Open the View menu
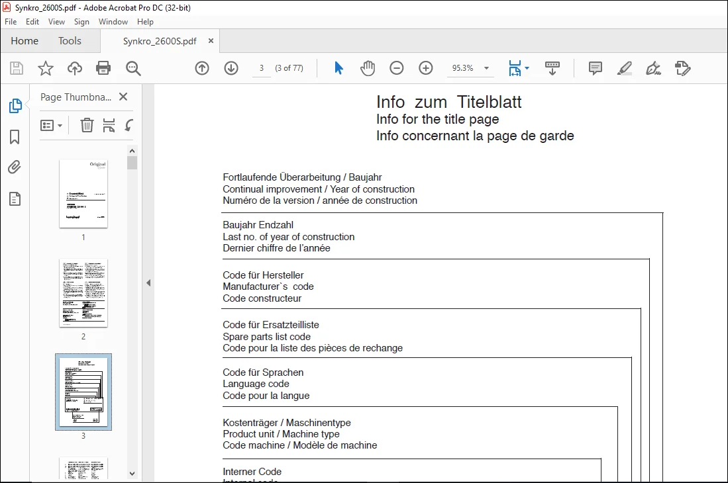Screen dimensions: 728x483 pyautogui.click(x=57, y=22)
